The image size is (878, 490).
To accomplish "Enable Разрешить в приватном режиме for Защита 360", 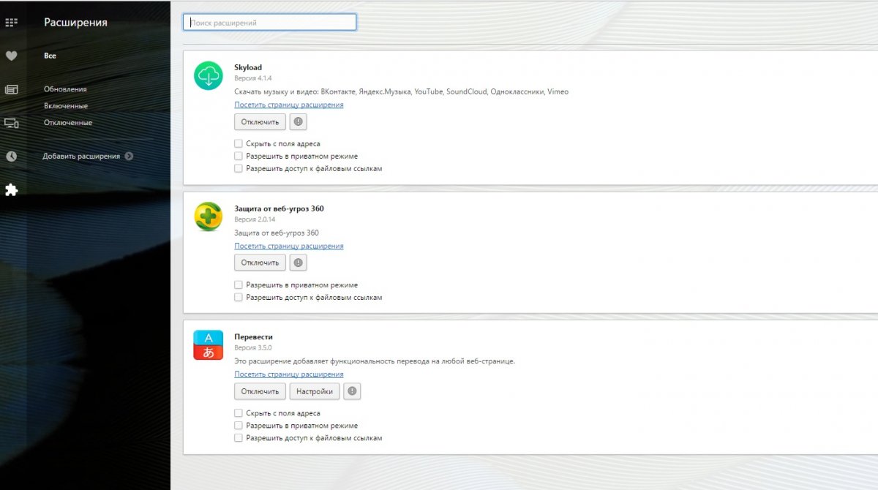I will click(x=239, y=285).
